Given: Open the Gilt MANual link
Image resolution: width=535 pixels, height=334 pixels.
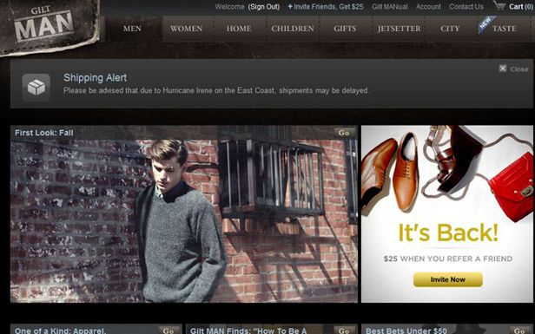Looking at the screenshot, I should 390,7.
